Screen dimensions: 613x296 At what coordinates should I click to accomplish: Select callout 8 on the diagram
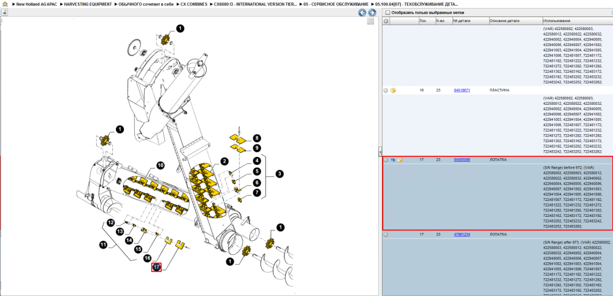pyautogui.click(x=256, y=138)
